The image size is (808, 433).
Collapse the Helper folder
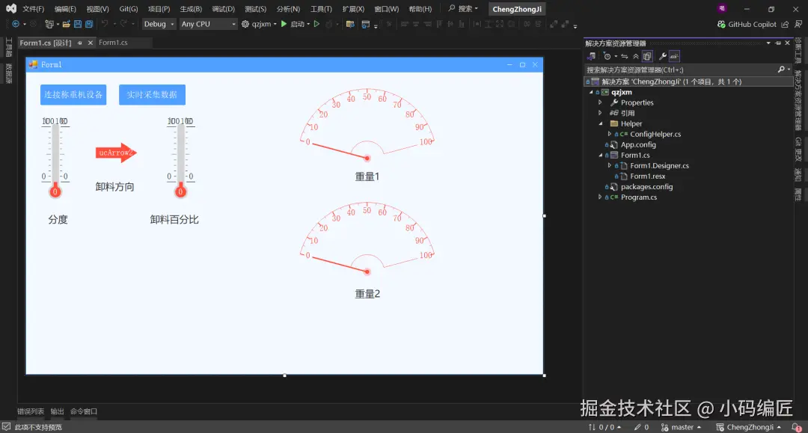click(600, 123)
